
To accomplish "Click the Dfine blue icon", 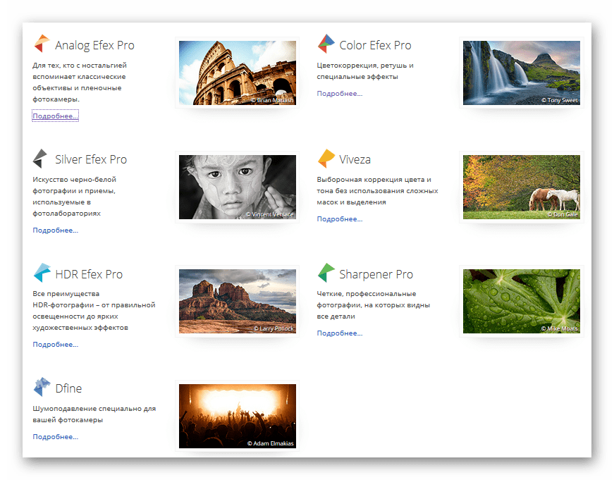I will [x=42, y=387].
